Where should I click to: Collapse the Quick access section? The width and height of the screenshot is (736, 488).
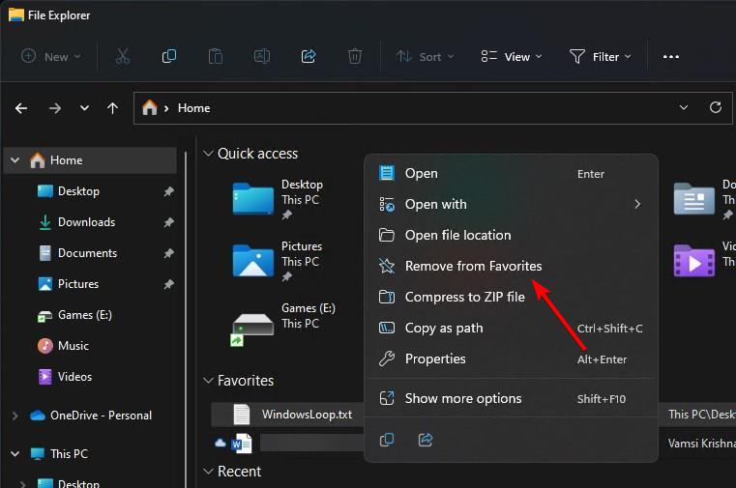pos(208,154)
